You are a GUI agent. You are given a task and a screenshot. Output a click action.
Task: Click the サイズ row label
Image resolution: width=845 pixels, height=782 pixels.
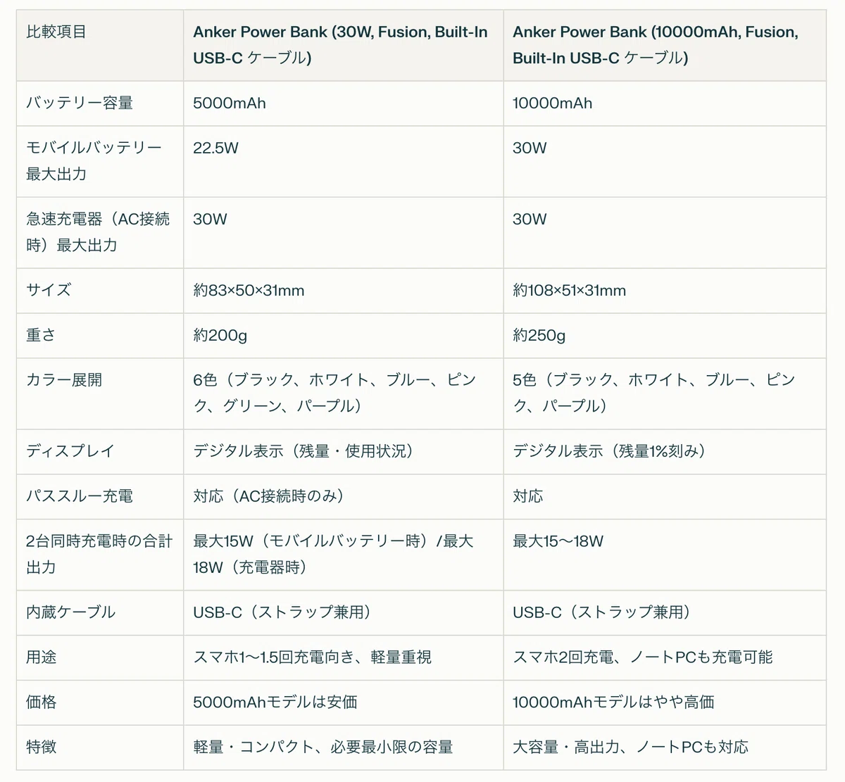(x=100, y=291)
